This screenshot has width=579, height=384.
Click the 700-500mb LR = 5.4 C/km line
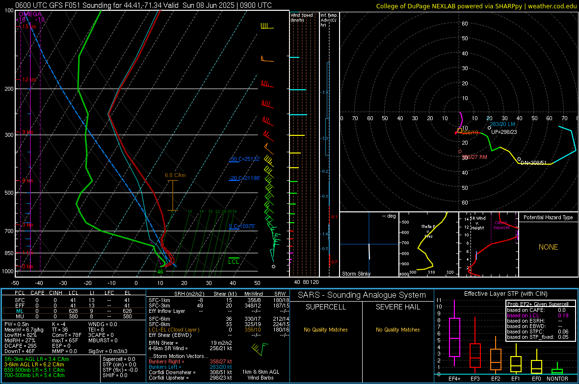34,375
